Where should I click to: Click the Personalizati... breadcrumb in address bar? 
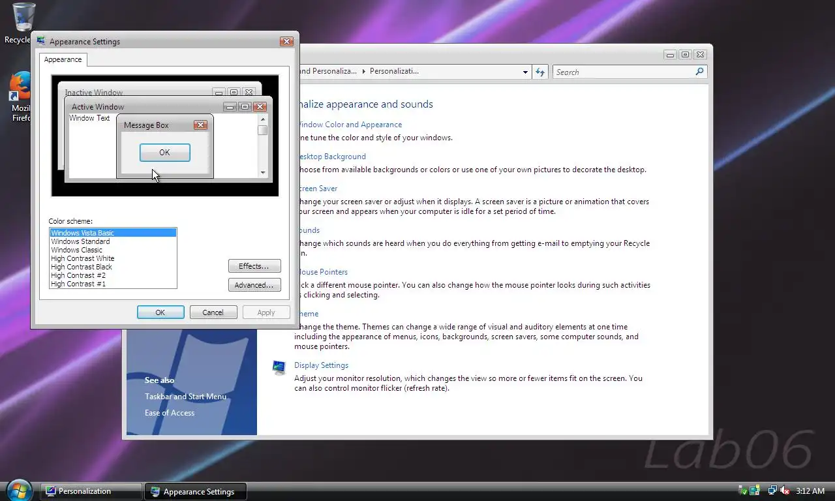click(394, 72)
